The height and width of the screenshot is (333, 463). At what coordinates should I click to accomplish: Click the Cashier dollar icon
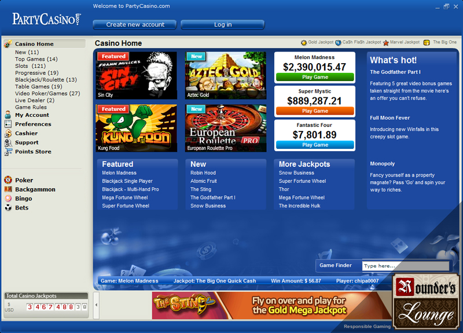(x=8, y=133)
